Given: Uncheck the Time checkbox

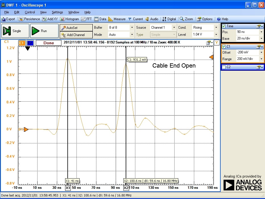Looking at the screenshot, I should click(x=224, y=26).
